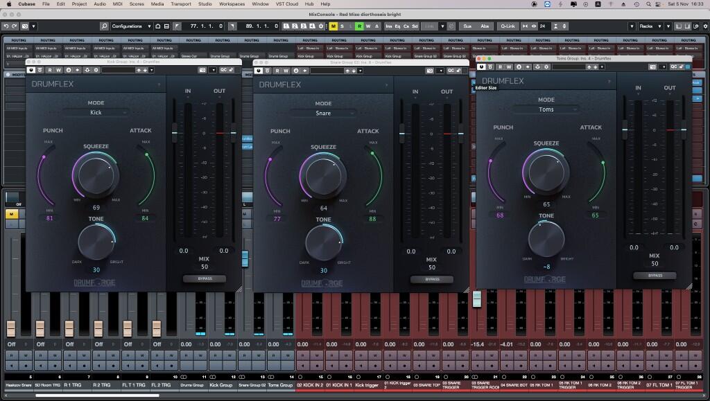Image resolution: width=710 pixels, height=401 pixels.
Task: Click the Toms Drumflex TONE value -8
Action: 546,267
